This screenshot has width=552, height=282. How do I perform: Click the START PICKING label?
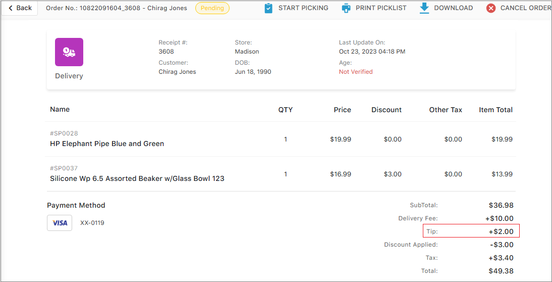[x=303, y=8]
